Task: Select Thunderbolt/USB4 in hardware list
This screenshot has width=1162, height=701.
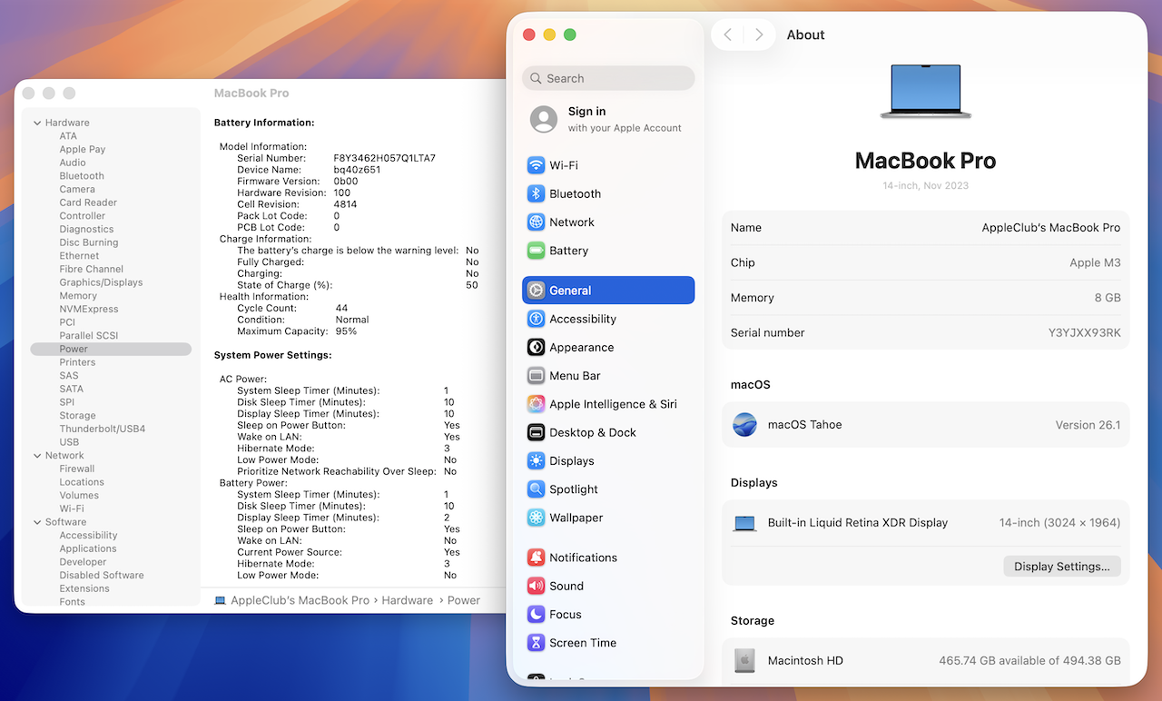Action: [x=103, y=429]
